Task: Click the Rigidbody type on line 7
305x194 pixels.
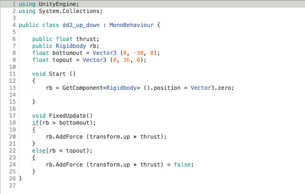Action: point(70,46)
